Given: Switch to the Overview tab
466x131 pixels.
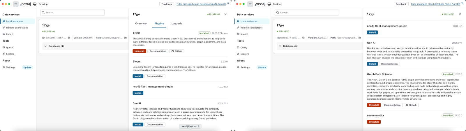Looking at the screenshot, I should 141,23.
